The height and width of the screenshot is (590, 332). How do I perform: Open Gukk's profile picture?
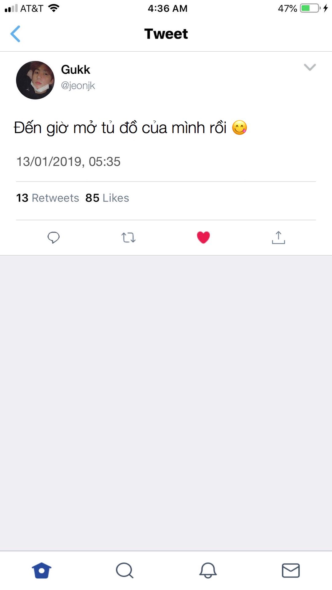pos(35,80)
